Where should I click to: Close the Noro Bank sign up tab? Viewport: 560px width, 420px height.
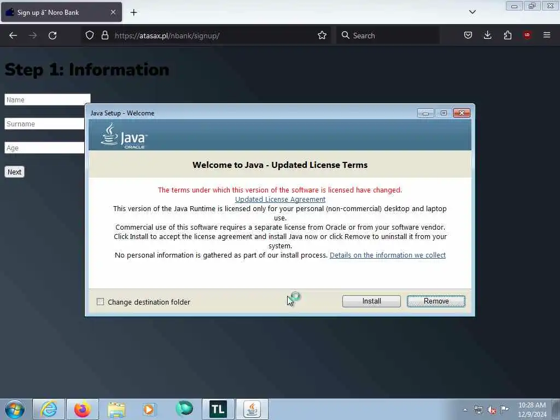click(x=113, y=12)
